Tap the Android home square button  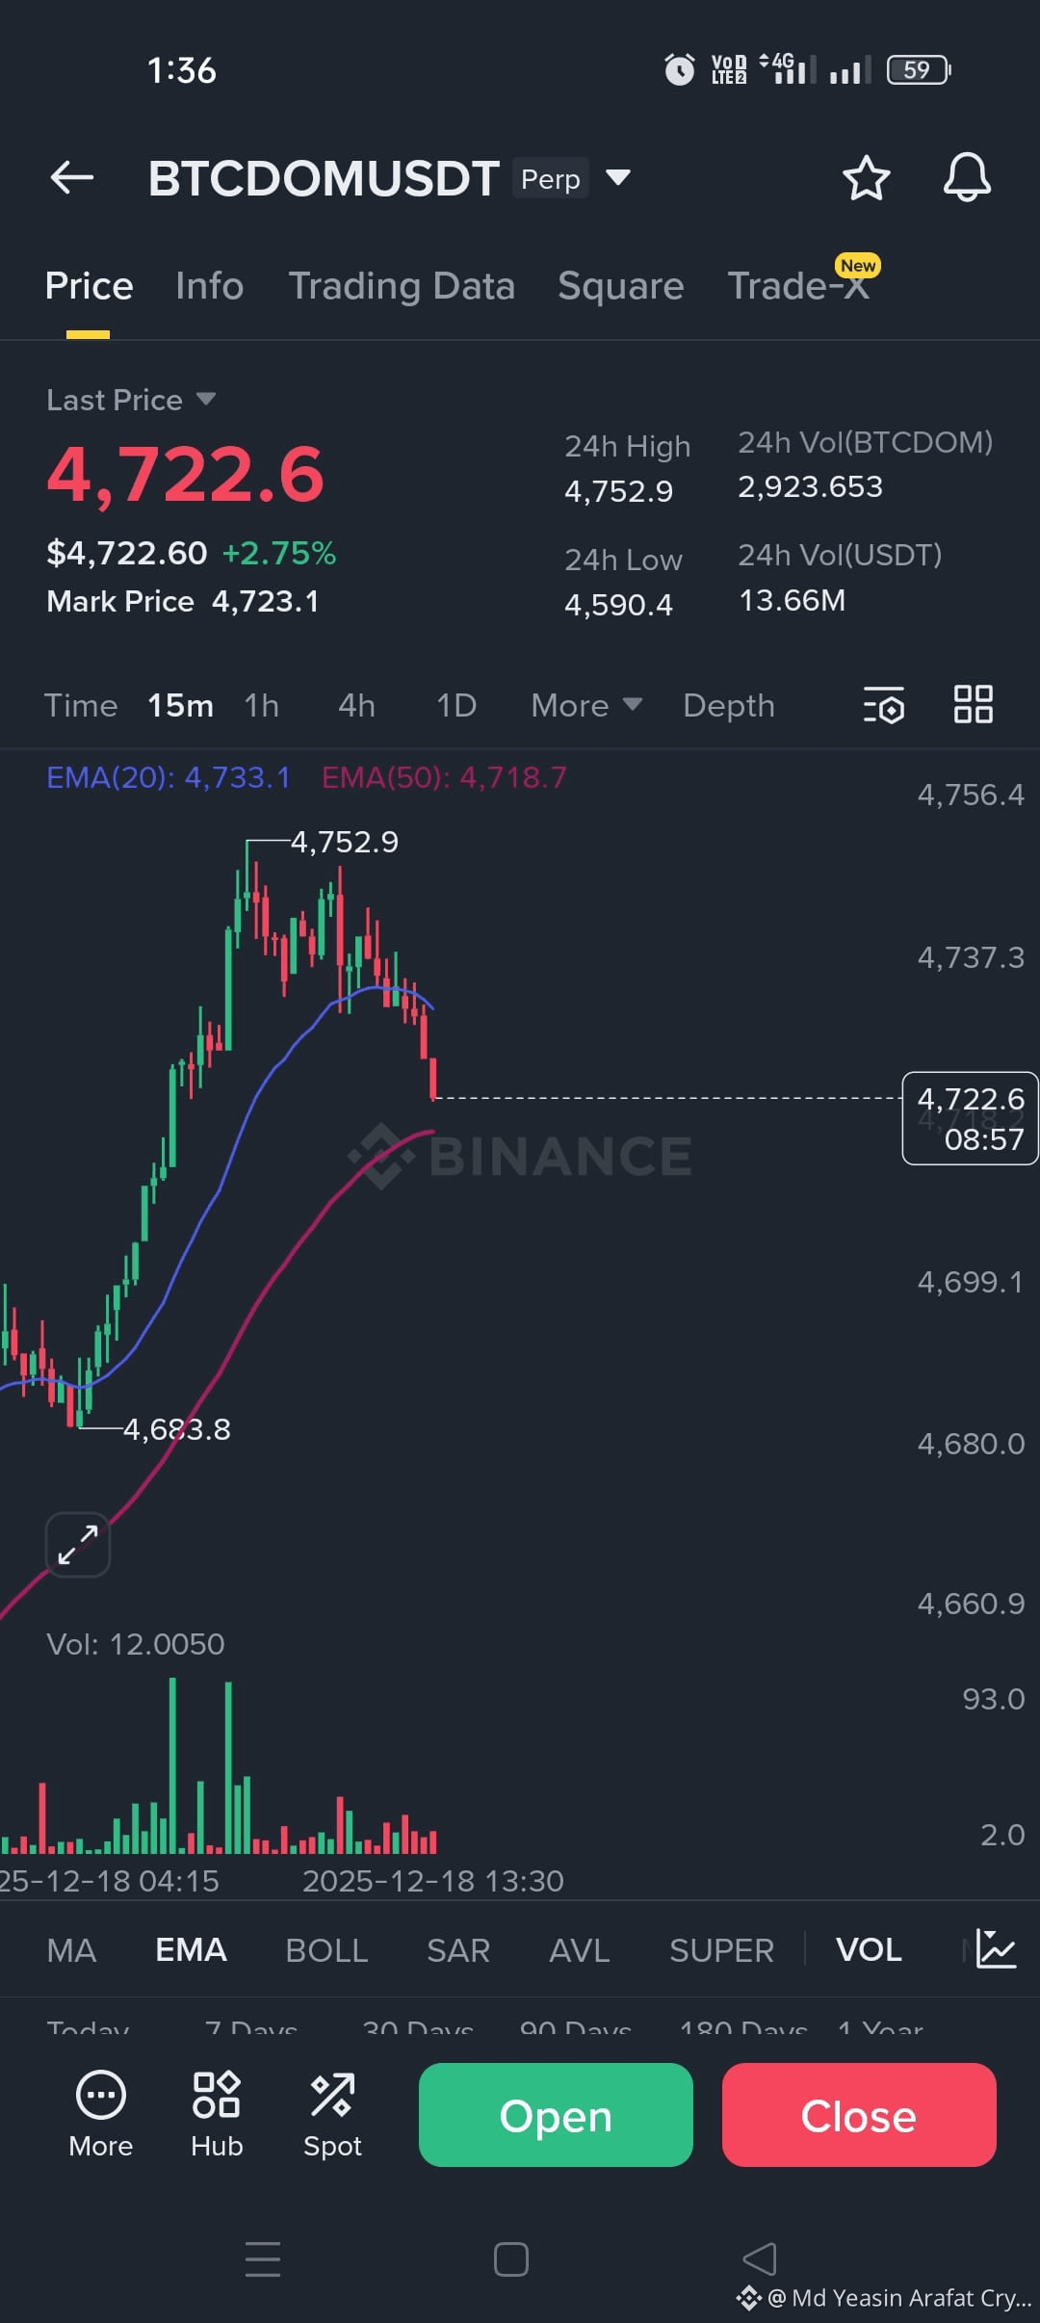coord(511,2258)
